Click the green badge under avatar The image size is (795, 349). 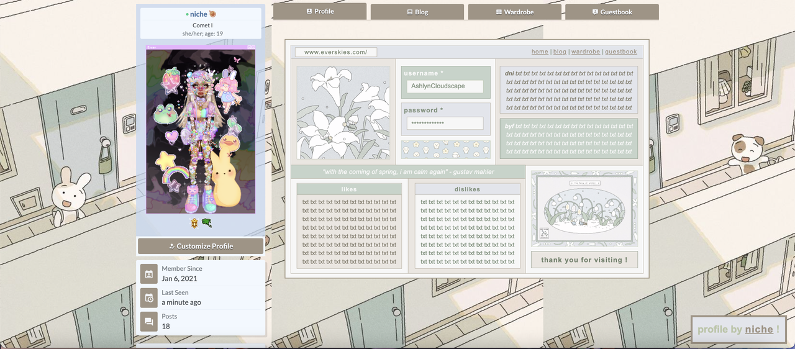pos(206,223)
